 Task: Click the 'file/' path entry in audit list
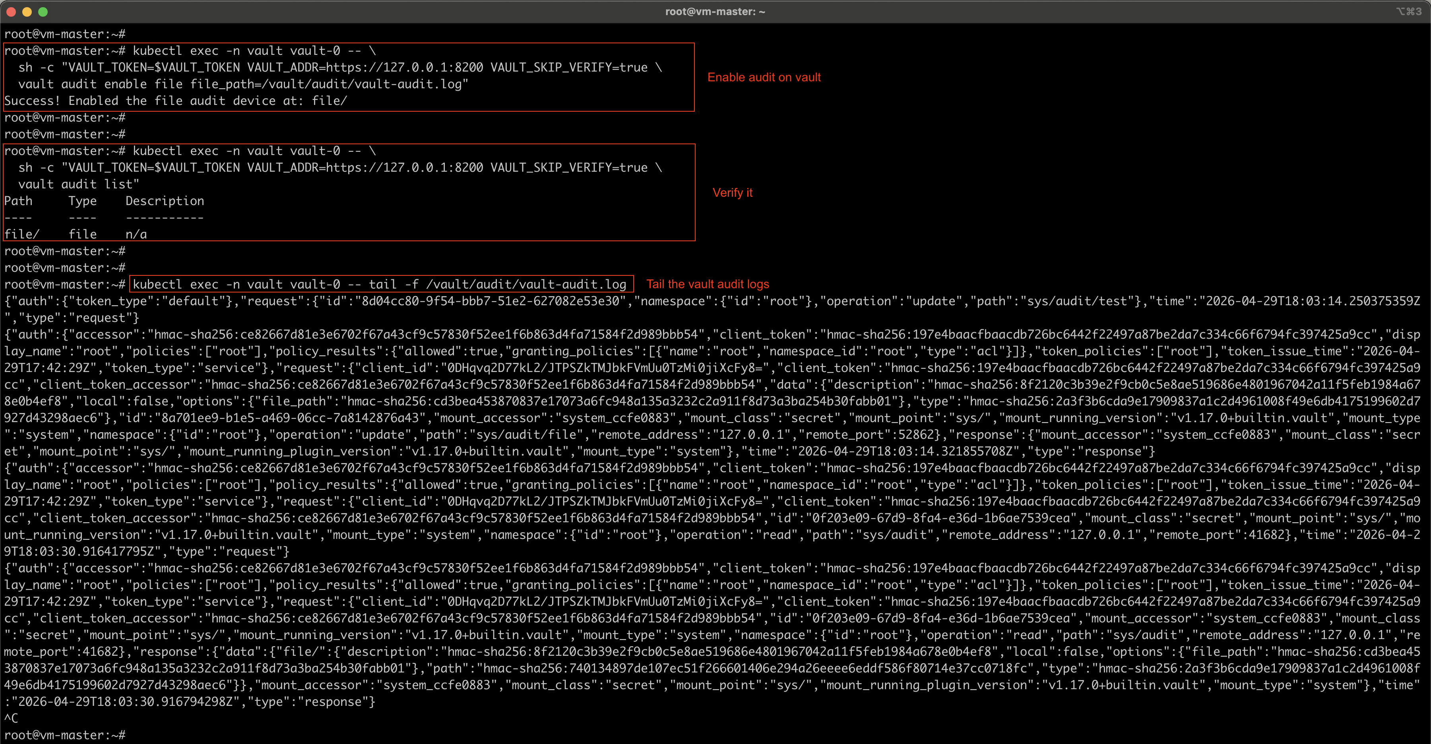pos(22,234)
